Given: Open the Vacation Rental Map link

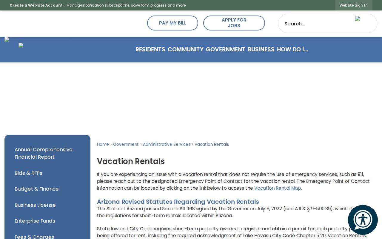Looking at the screenshot, I should 278,188.
